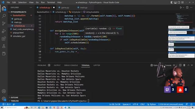
Task: Split the terminal panel
Action: (180, 65)
